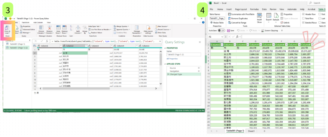The width and height of the screenshot is (328, 137).
Task: Select Table001 (Page 1) query in Queries pane
Action: point(17,44)
